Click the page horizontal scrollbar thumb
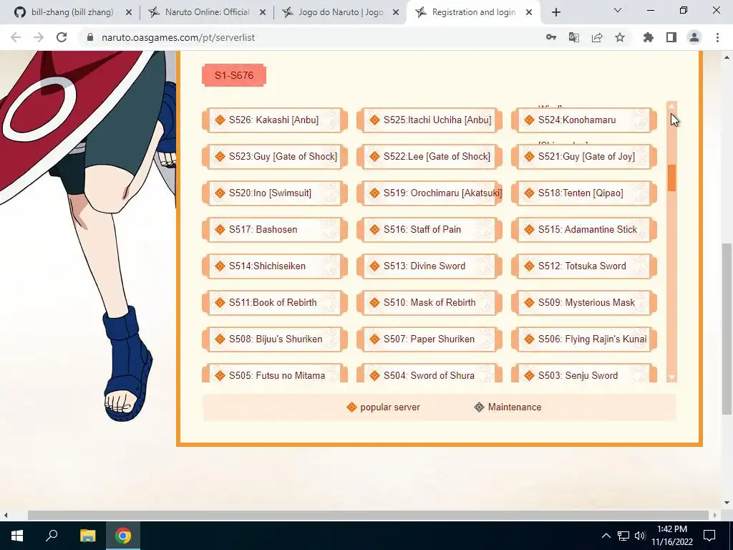Image resolution: width=733 pixels, height=550 pixels. click(x=368, y=515)
